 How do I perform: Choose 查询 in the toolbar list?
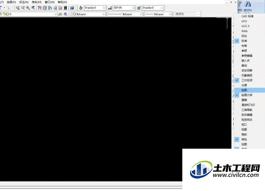click(x=250, y=66)
